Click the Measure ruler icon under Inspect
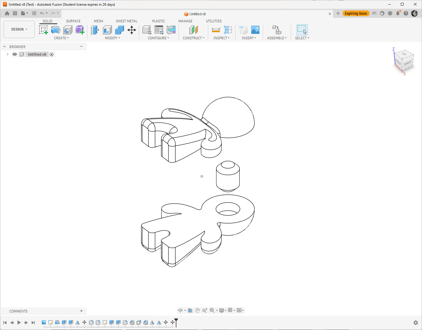The height and width of the screenshot is (330, 422). pos(216,30)
